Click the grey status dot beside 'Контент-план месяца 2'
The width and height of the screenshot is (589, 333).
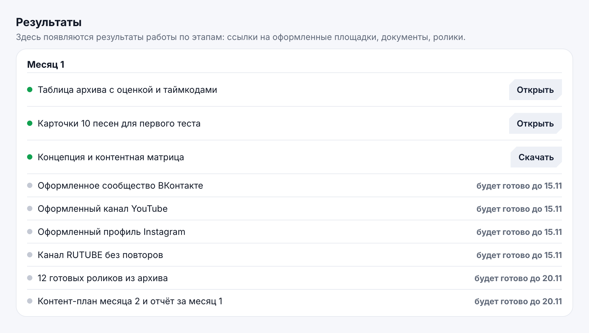[30, 301]
